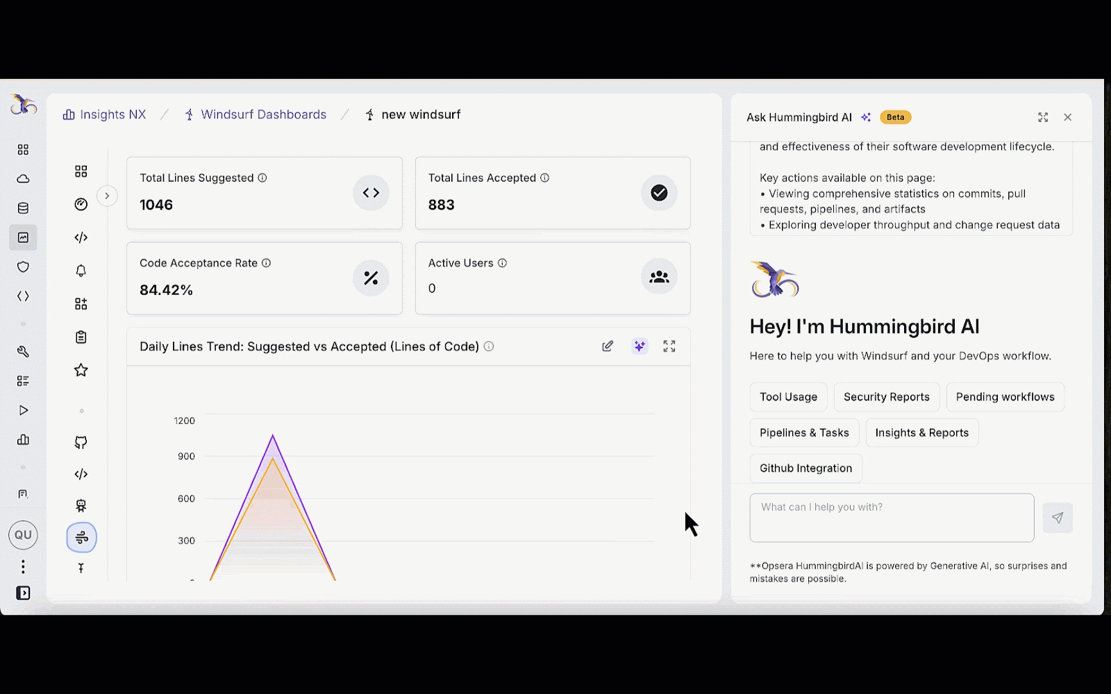Click the Github Integration chip
The image size is (1111, 694).
tap(805, 468)
